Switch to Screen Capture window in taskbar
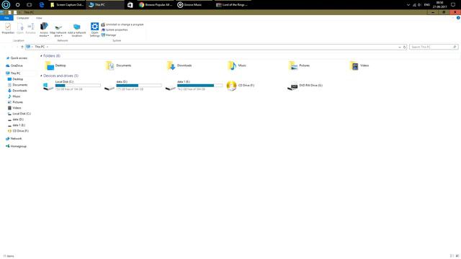461x259 pixels. pyautogui.click(x=67, y=5)
